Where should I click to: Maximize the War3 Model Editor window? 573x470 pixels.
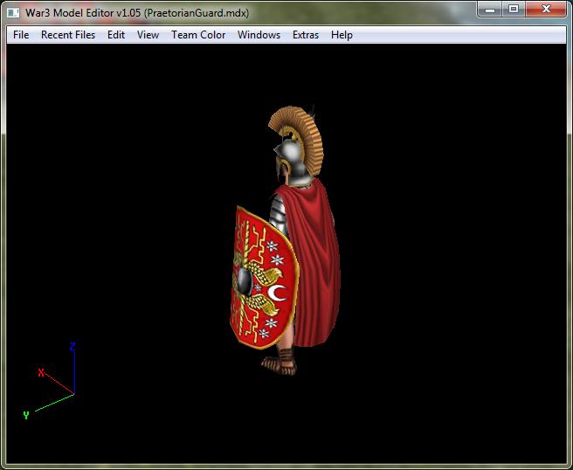[514, 10]
